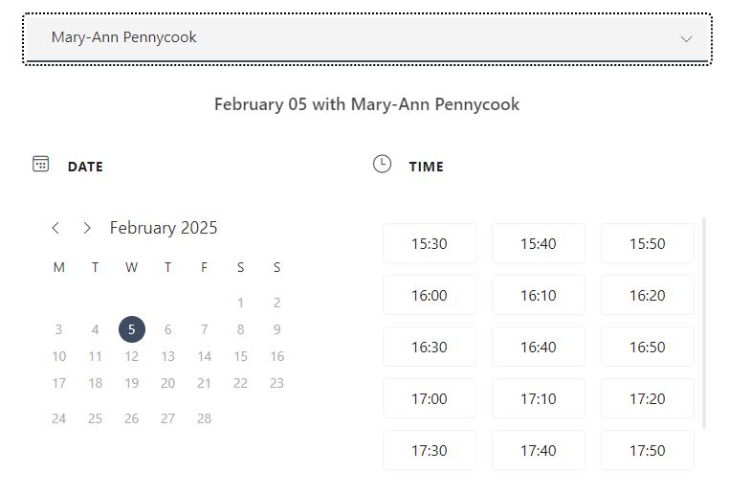Go to the next month
Screen dimensions: 751x495
[x=87, y=228]
